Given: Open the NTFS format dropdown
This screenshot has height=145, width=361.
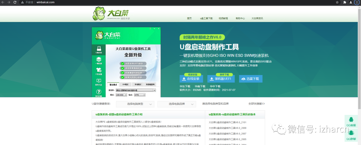Looking at the screenshot, I should (x=139, y=95).
